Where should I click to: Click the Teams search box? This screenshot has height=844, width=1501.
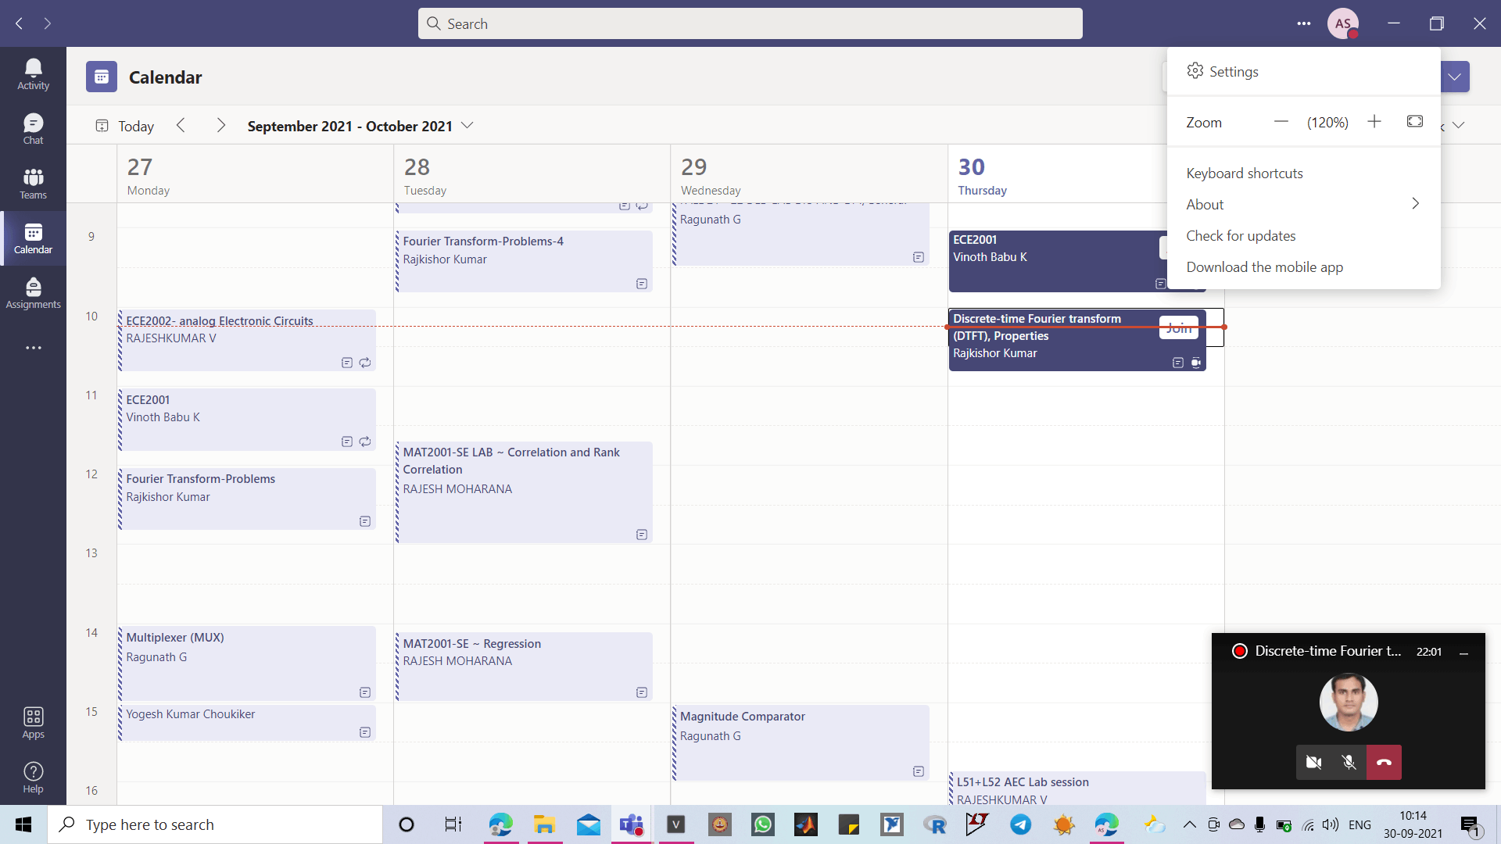click(x=750, y=23)
